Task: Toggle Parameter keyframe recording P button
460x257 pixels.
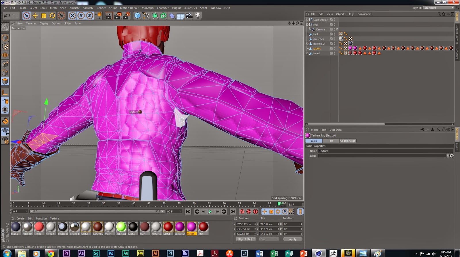Action: (285, 212)
